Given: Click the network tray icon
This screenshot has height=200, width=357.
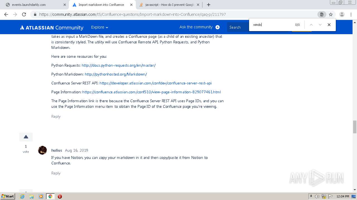Looking at the screenshot, I should pos(324,196).
